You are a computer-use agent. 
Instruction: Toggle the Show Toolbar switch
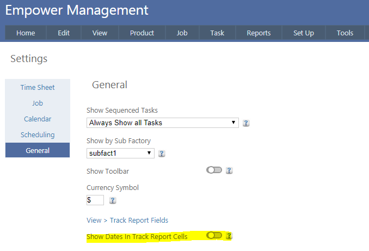tap(214, 170)
